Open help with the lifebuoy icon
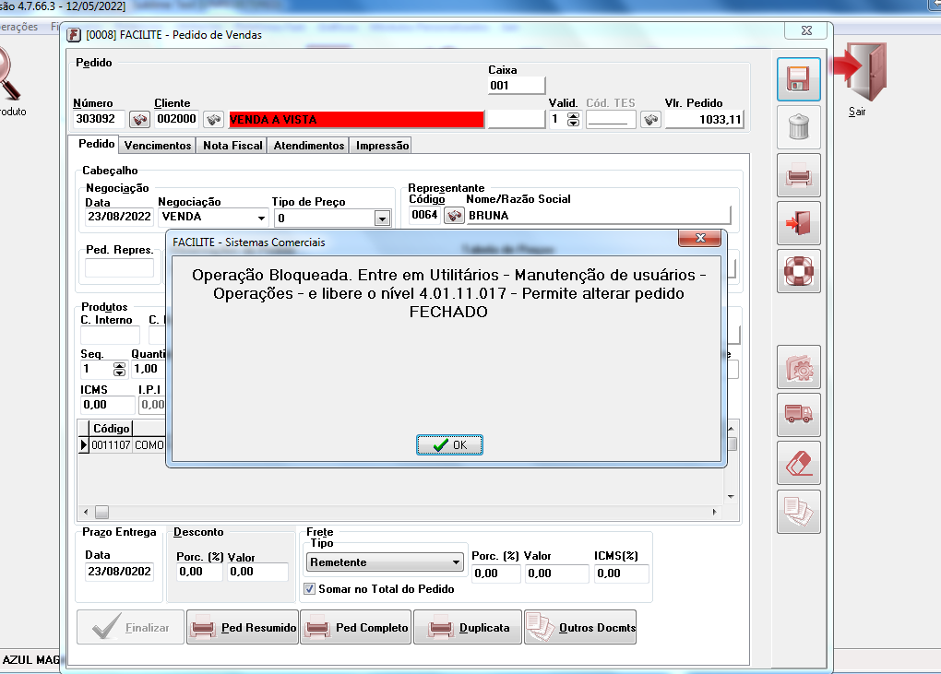The width and height of the screenshot is (941, 674). pyautogui.click(x=798, y=271)
